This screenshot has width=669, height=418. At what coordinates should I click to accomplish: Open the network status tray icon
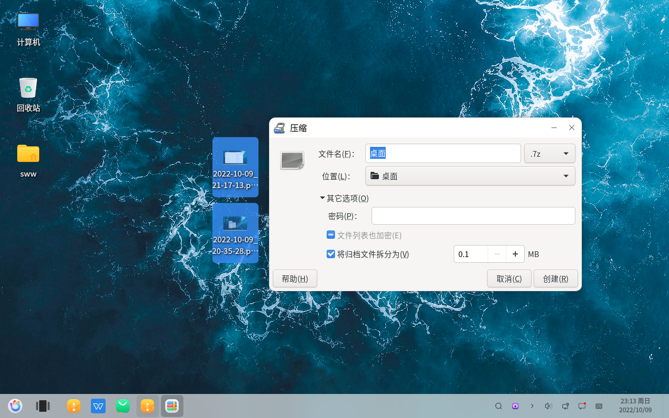[565, 406]
